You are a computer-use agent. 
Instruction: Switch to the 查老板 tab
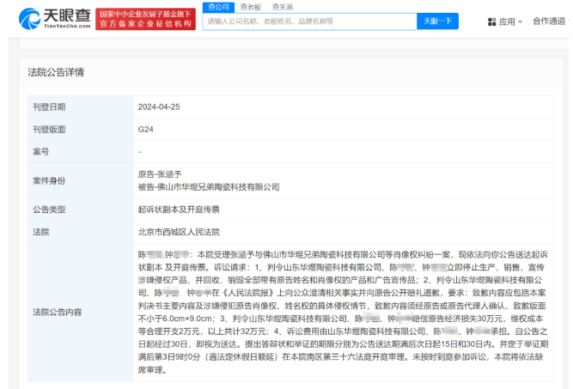pyautogui.click(x=250, y=6)
